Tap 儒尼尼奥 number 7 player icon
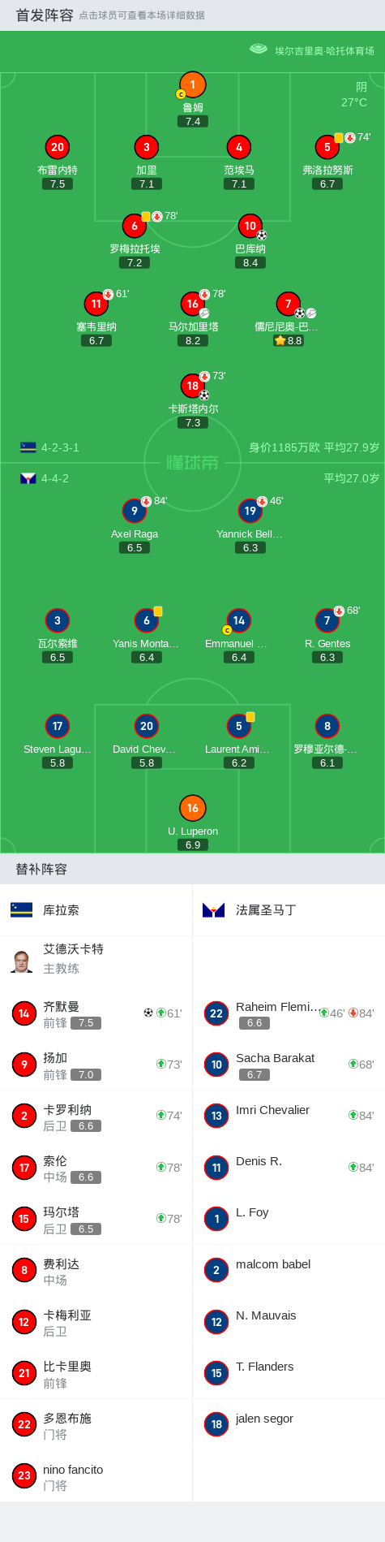This screenshot has width=385, height=1542. pos(288,304)
